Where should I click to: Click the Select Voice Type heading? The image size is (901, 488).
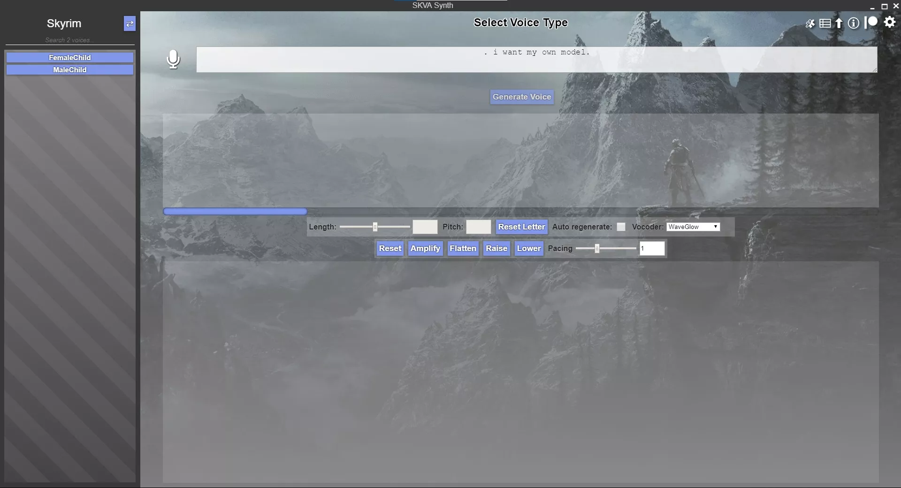pyautogui.click(x=520, y=23)
